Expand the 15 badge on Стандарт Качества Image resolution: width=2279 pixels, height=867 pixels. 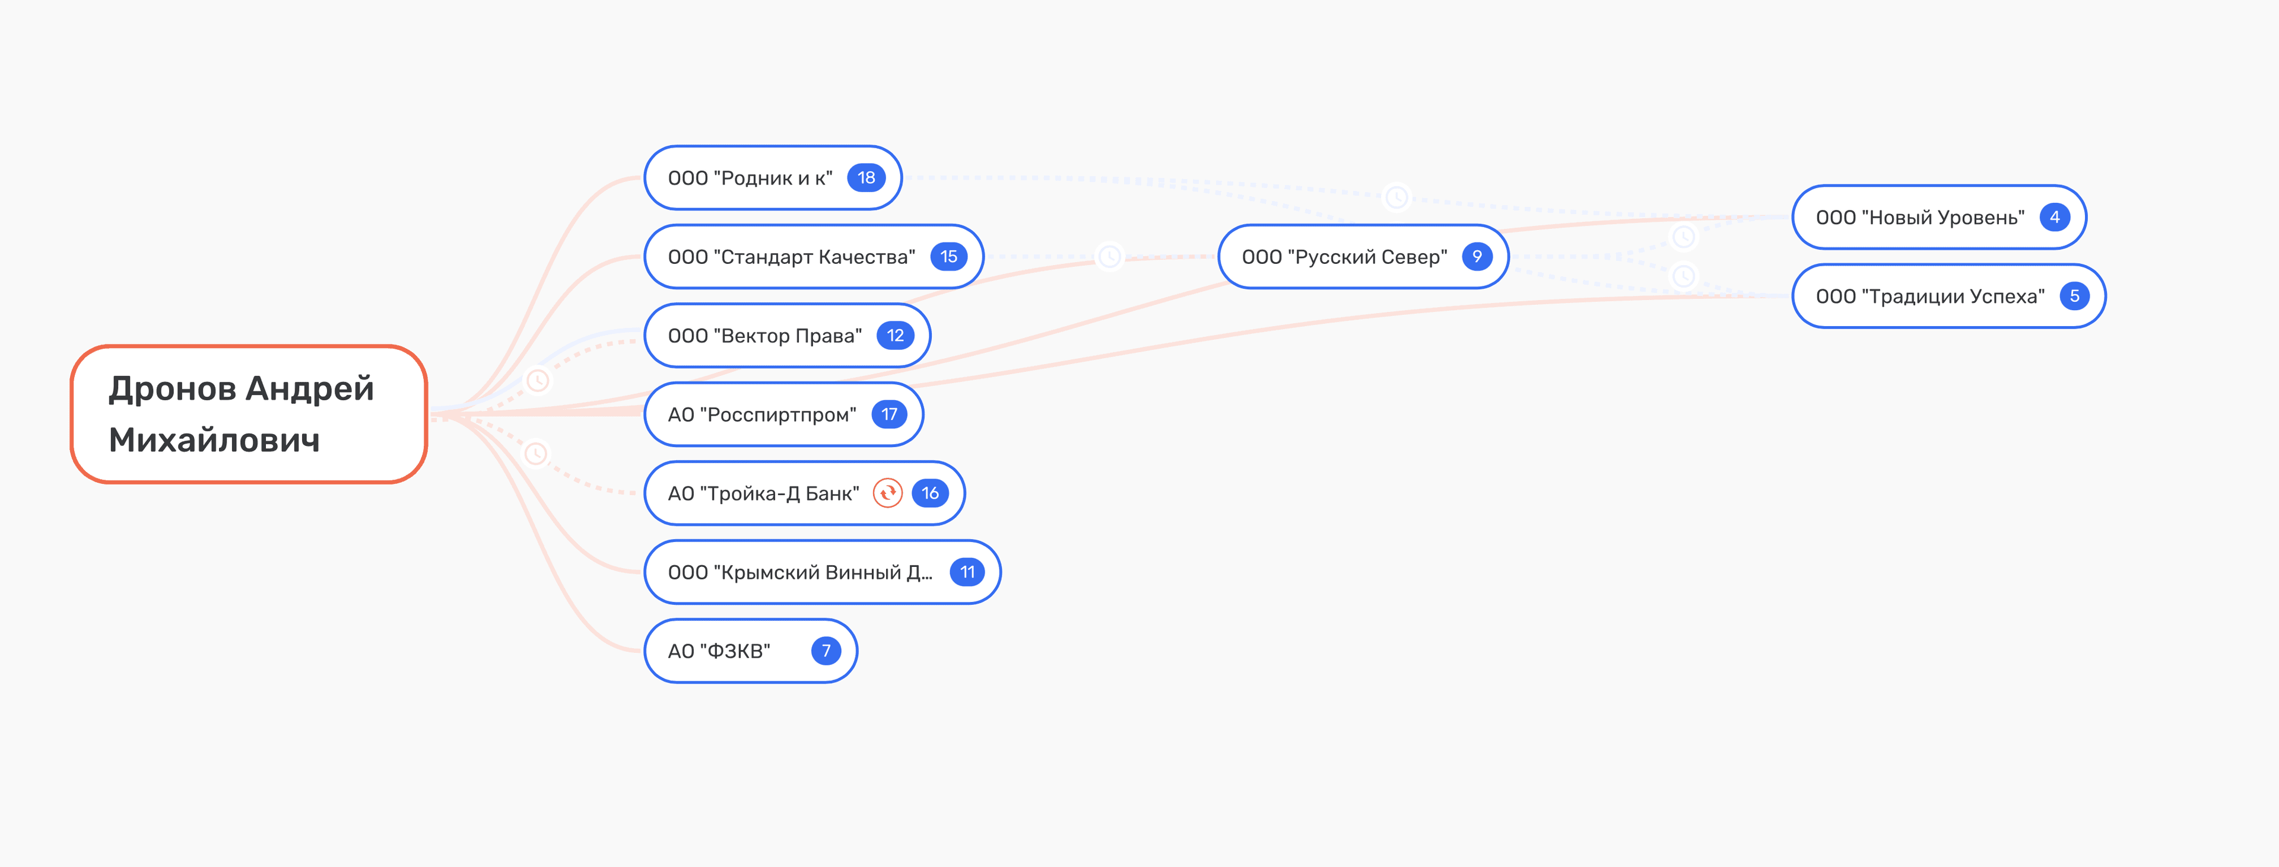[948, 256]
